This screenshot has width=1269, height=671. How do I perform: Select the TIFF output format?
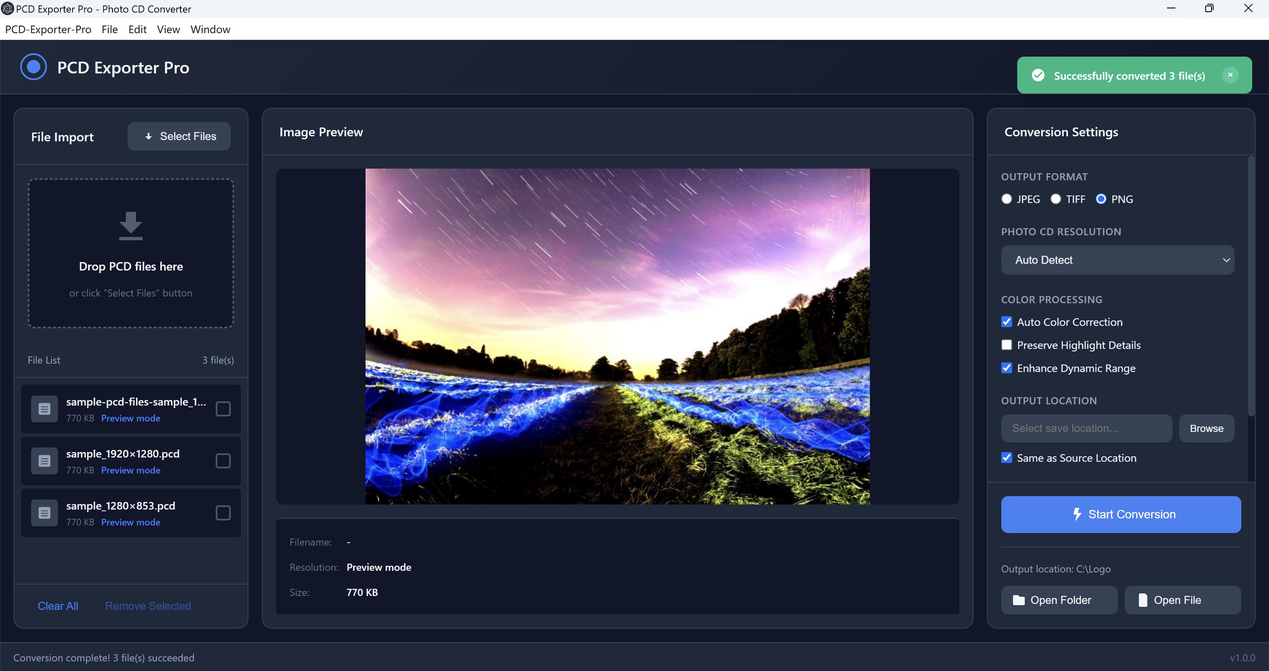[x=1055, y=199]
